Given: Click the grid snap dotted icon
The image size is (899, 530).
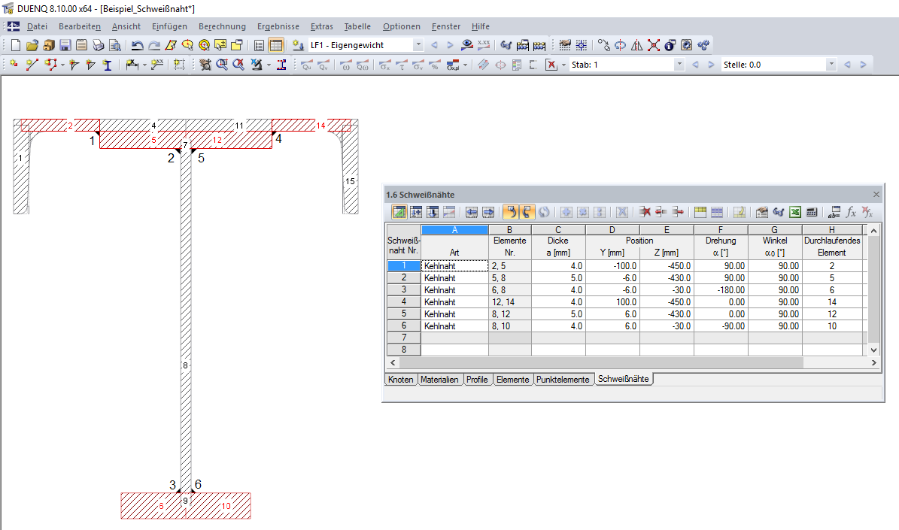Looking at the screenshot, I should (x=582, y=45).
